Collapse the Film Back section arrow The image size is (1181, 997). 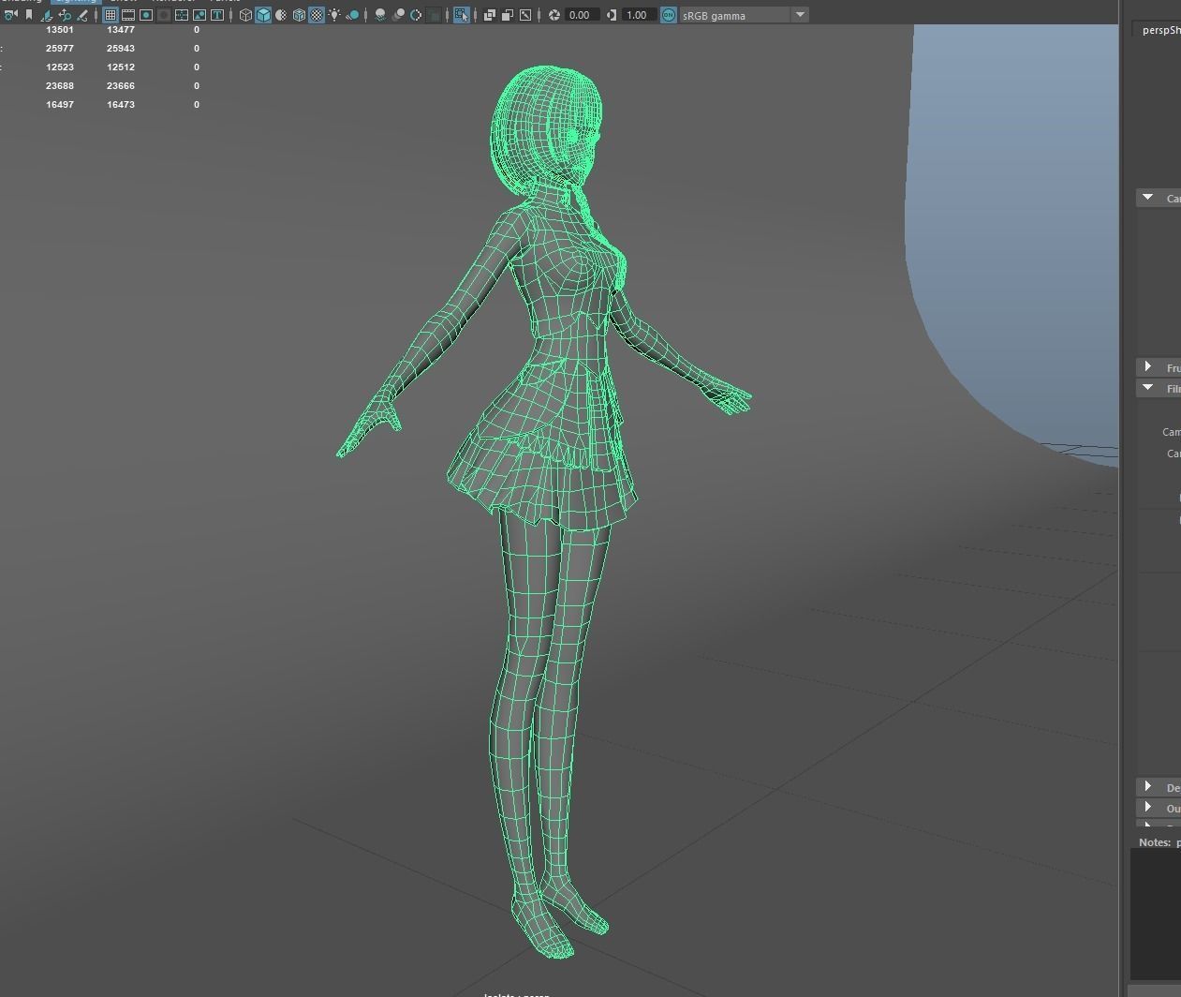click(1147, 388)
